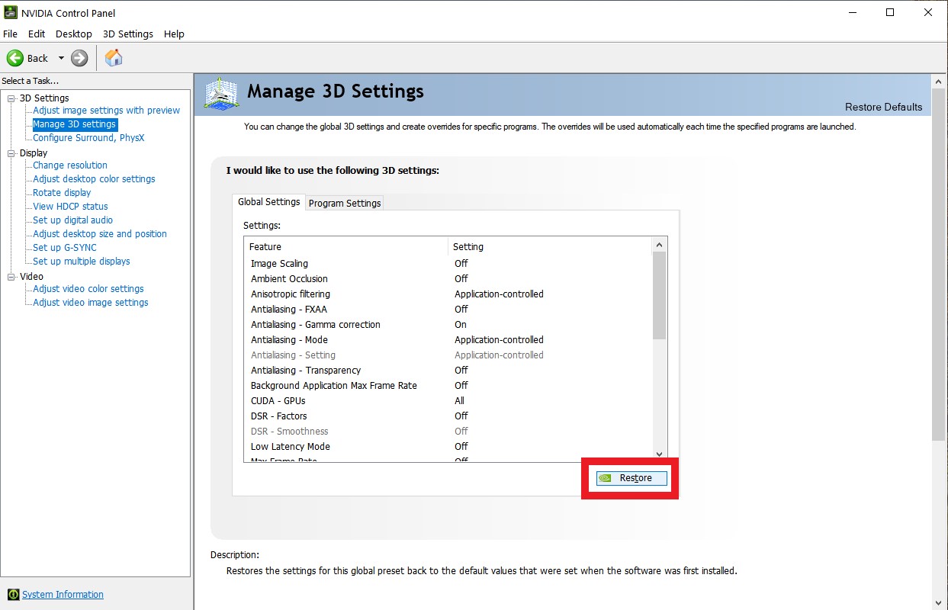Screen dimensions: 948x610
Task: Click Application-controlled value for Anisotropic filtering
Action: (499, 294)
